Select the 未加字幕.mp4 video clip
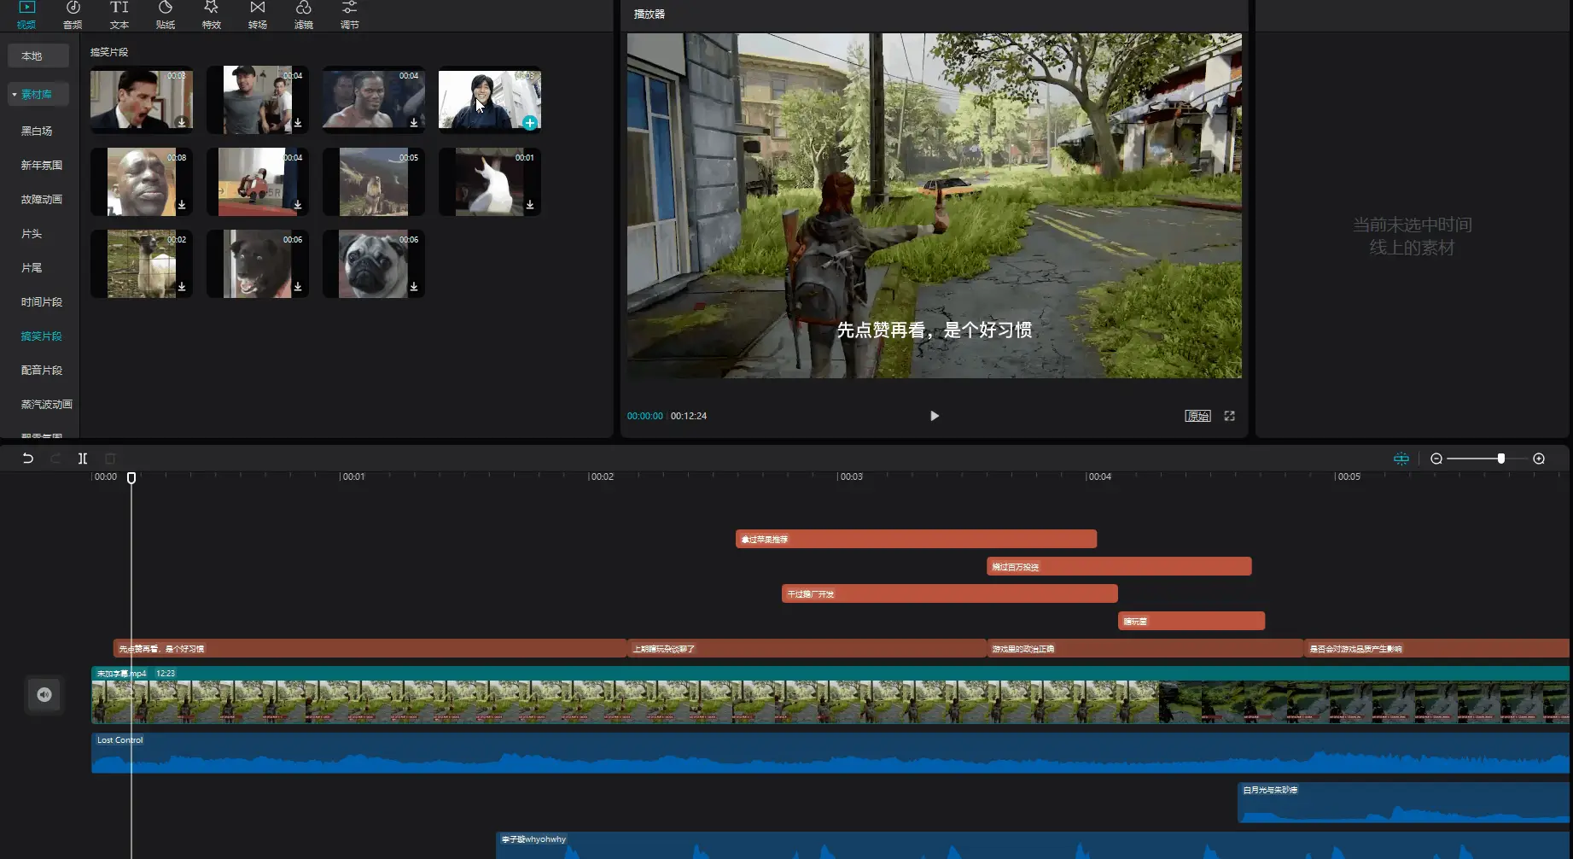Screen dimensions: 1573x859 pos(830,695)
